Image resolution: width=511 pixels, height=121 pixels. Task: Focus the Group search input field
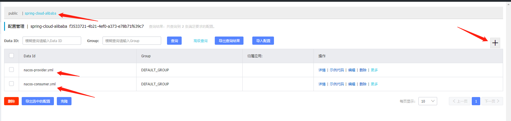tap(132, 41)
